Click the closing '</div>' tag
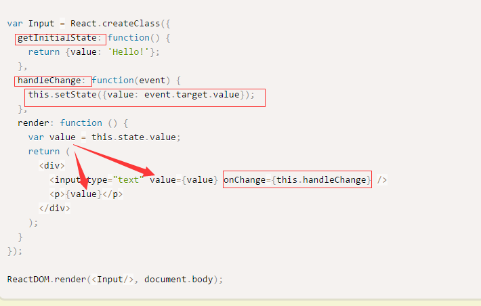This screenshot has height=306, width=481. pos(55,209)
